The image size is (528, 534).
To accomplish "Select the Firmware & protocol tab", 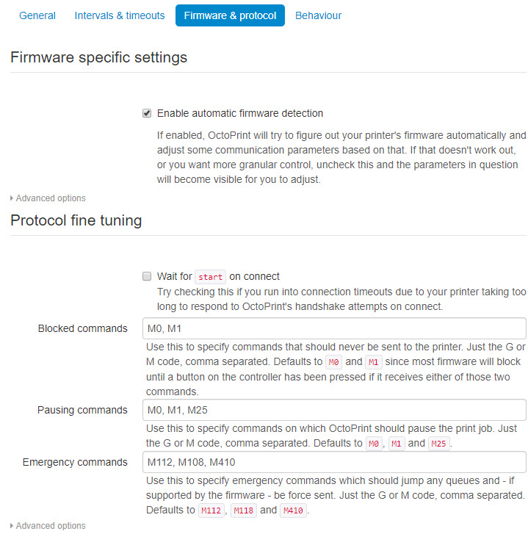I will (x=230, y=15).
